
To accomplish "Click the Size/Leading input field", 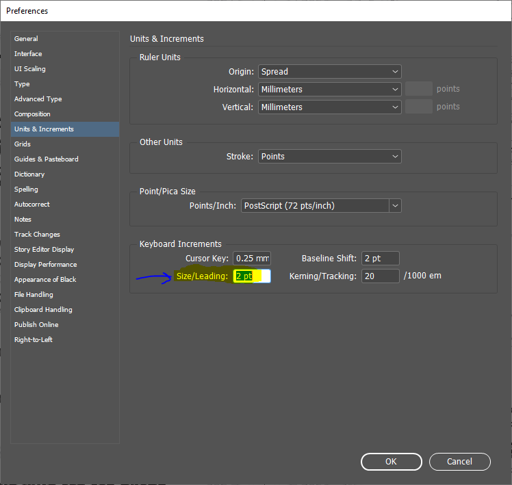I will pyautogui.click(x=252, y=276).
